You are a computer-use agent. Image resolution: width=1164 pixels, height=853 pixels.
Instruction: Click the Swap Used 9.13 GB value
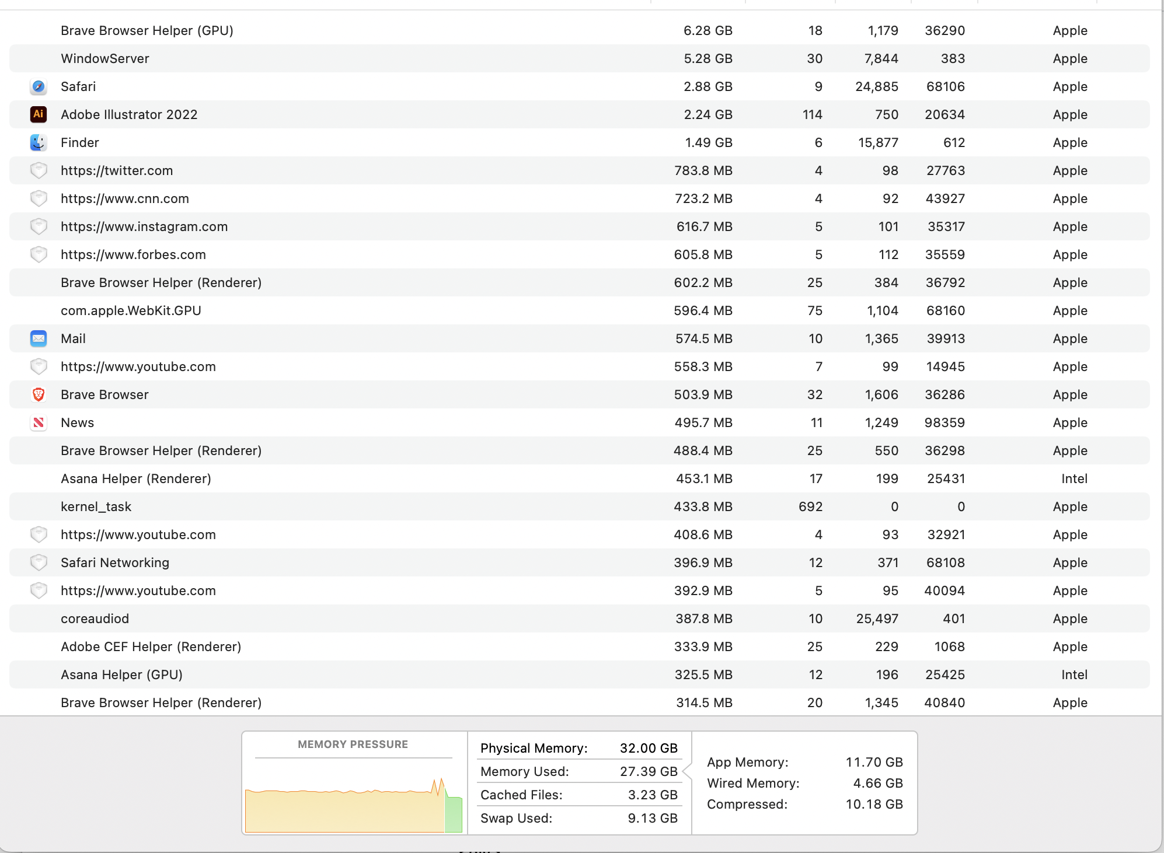click(x=653, y=818)
